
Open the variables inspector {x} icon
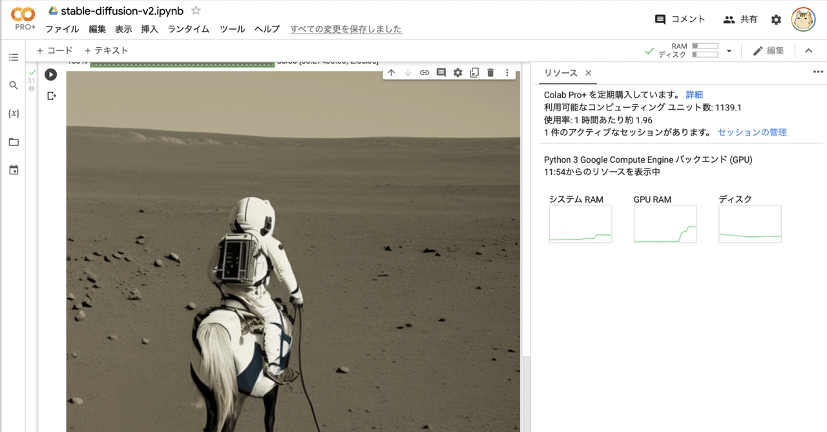click(14, 112)
